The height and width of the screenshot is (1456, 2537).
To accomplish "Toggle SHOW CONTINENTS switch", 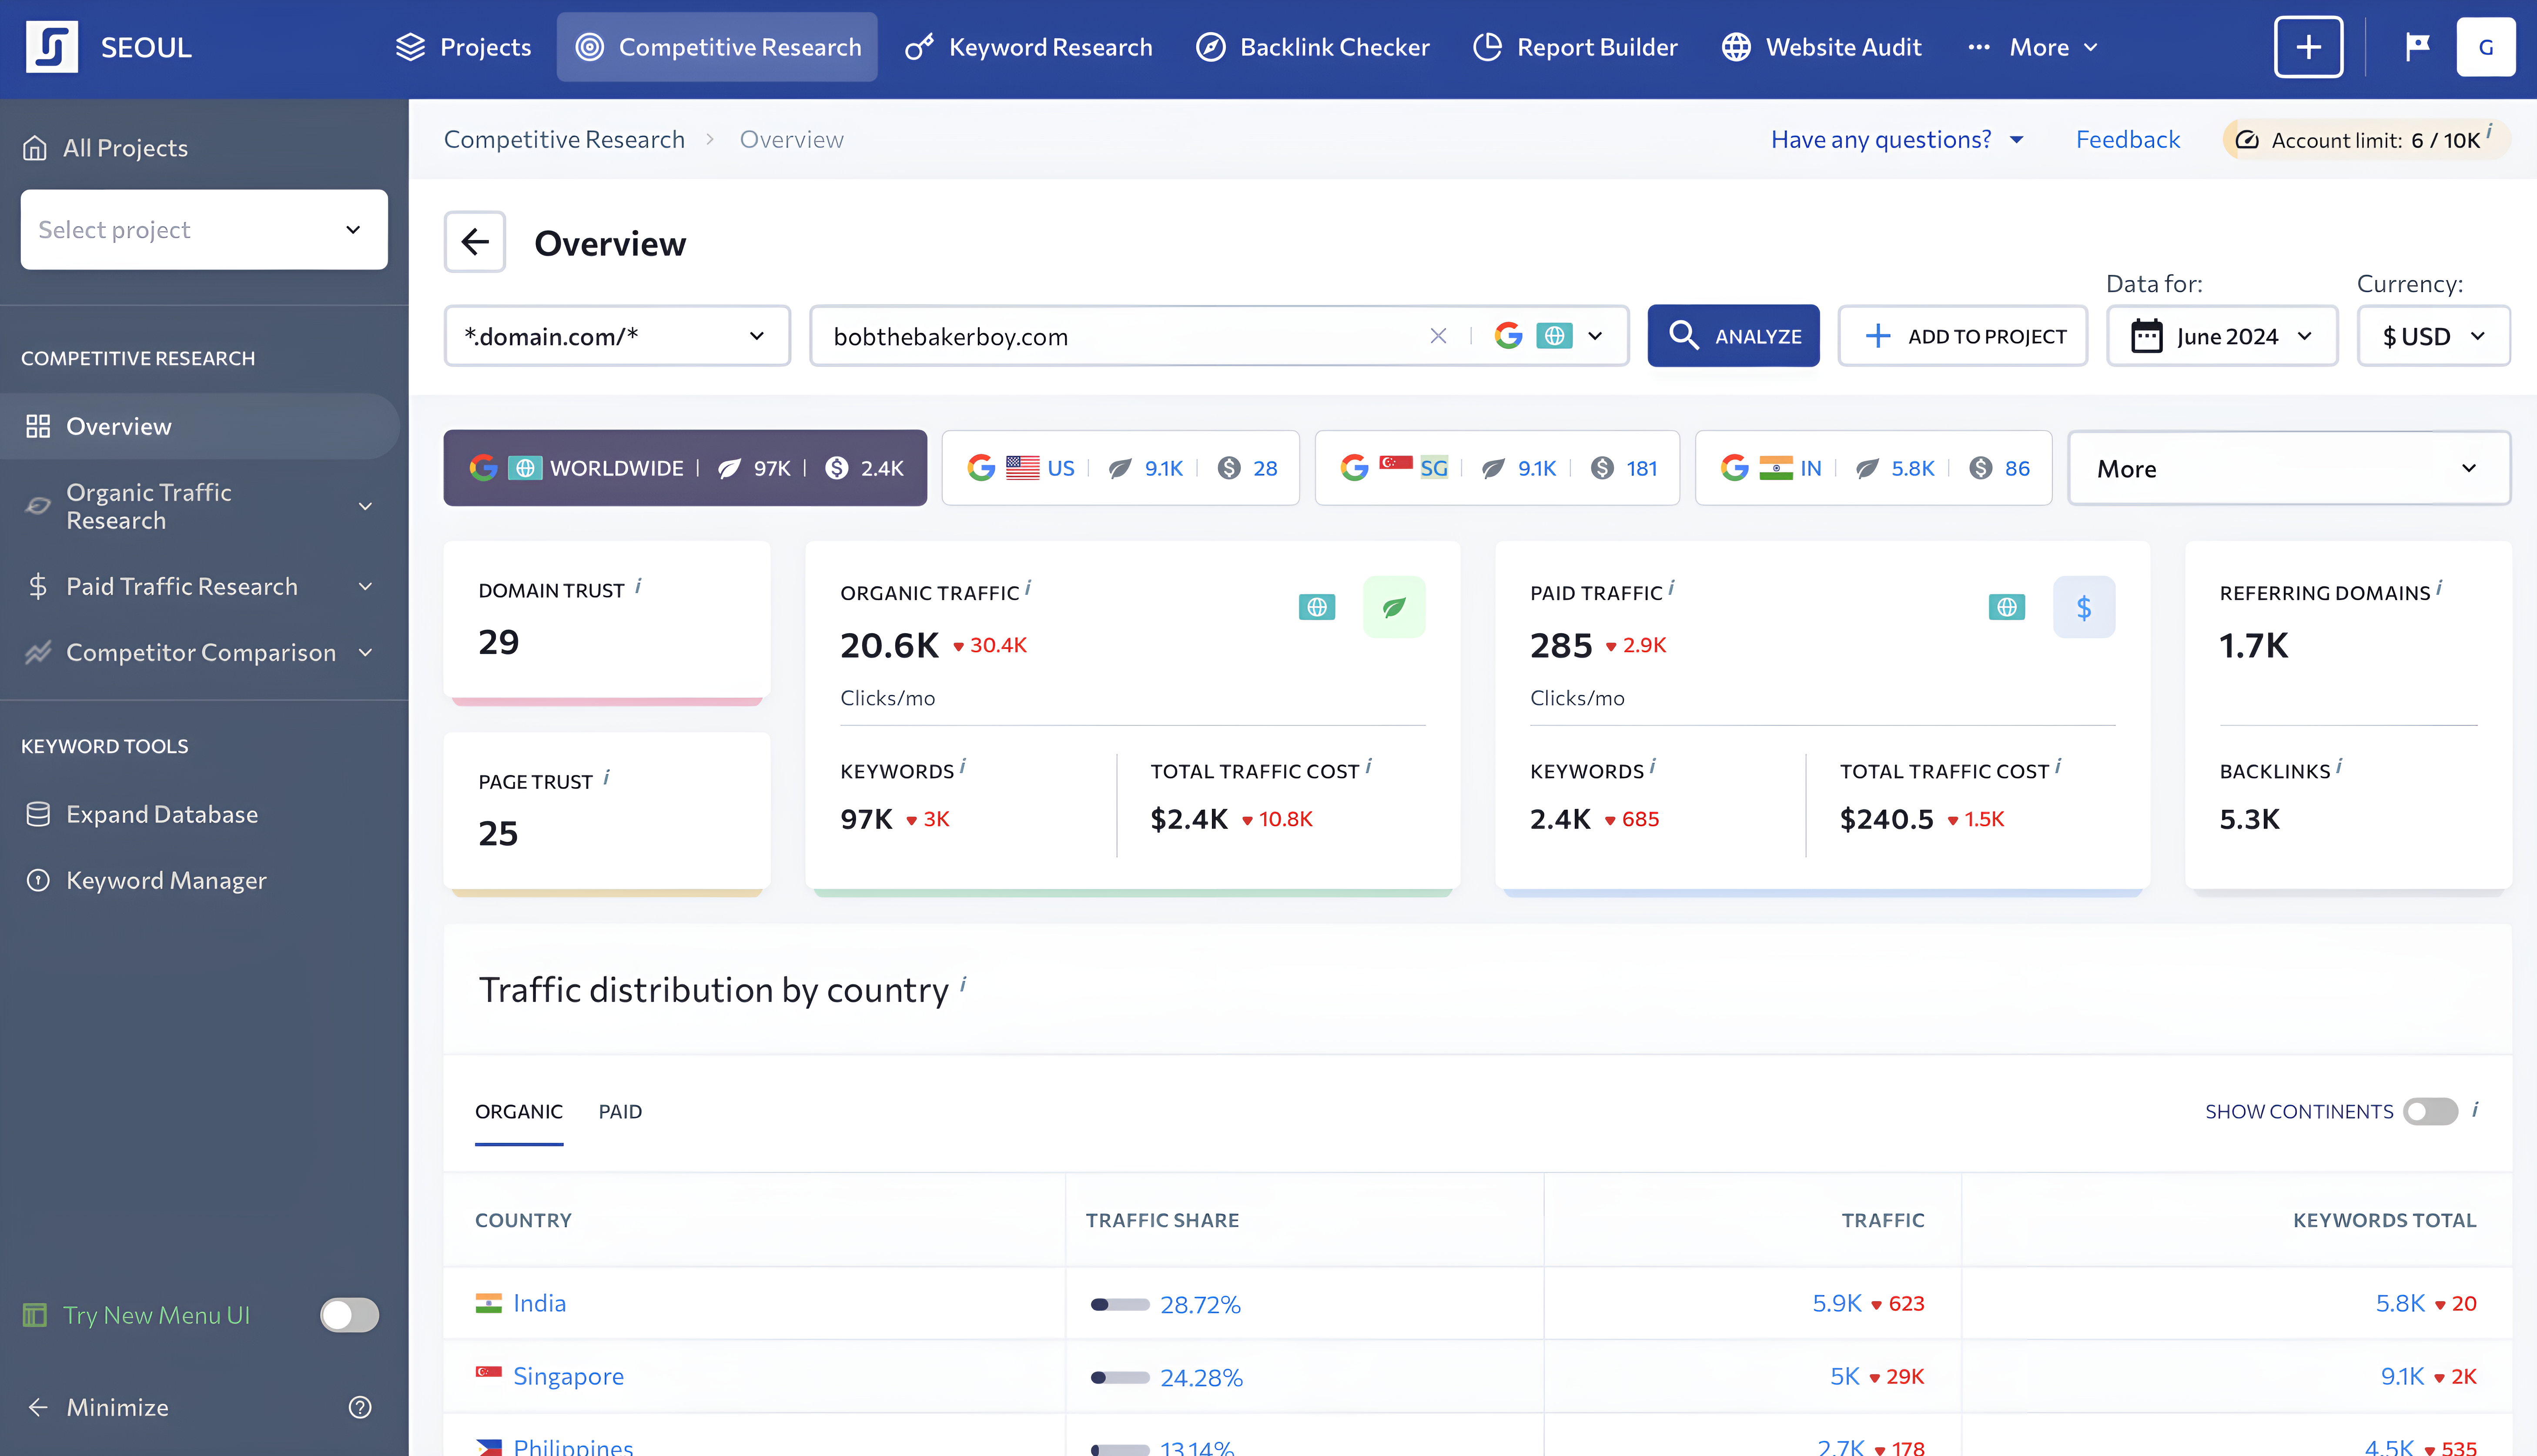I will 2430,1111.
